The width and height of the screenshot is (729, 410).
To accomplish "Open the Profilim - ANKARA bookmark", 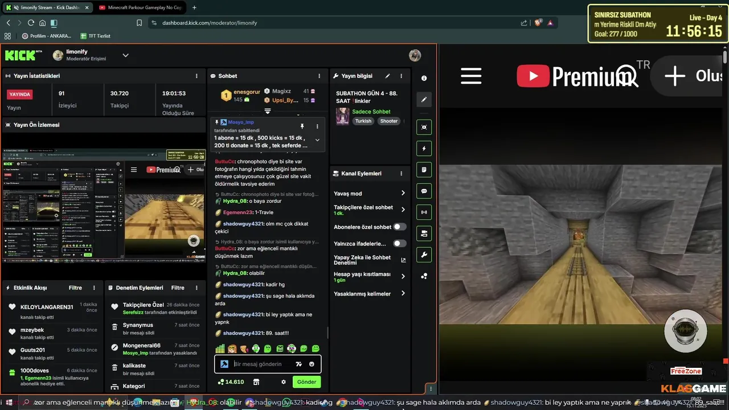I will [47, 36].
